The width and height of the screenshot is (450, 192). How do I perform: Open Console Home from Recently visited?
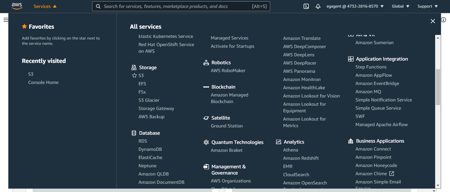[x=43, y=82]
